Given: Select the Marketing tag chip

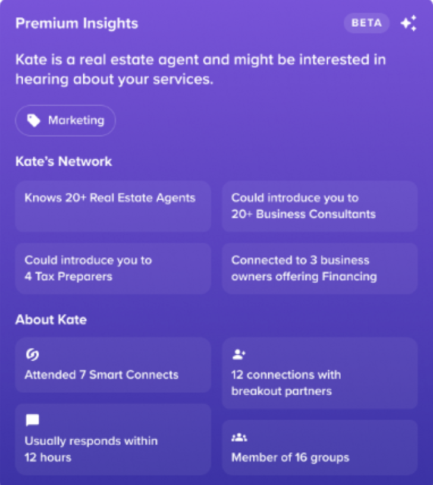Looking at the screenshot, I should coord(65,121).
